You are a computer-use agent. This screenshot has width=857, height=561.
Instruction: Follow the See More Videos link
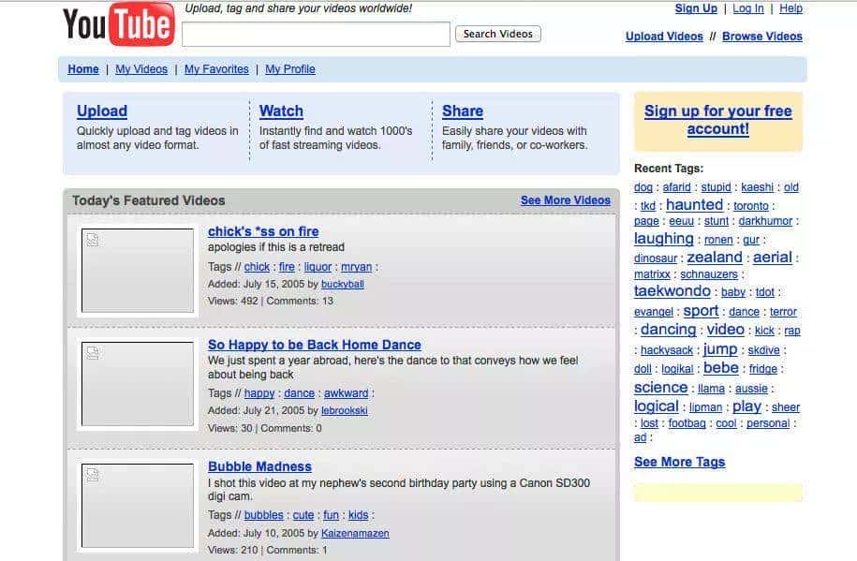click(565, 200)
